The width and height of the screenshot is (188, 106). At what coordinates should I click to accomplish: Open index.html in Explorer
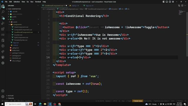[x=16, y=50]
